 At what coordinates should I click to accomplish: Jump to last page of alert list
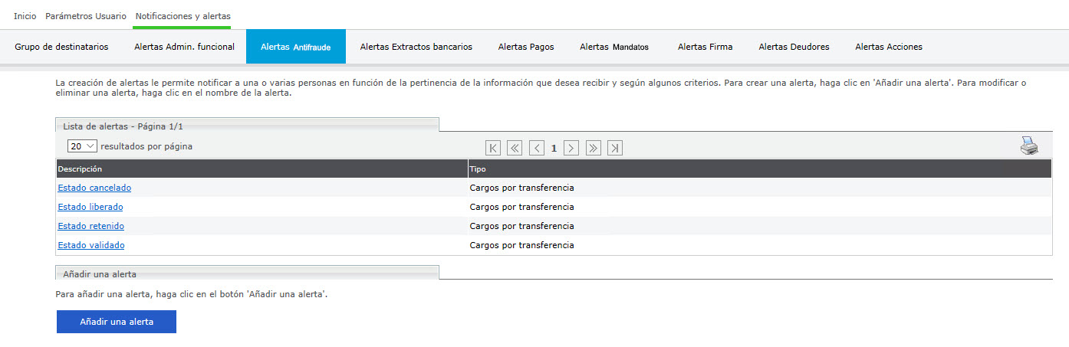(614, 148)
